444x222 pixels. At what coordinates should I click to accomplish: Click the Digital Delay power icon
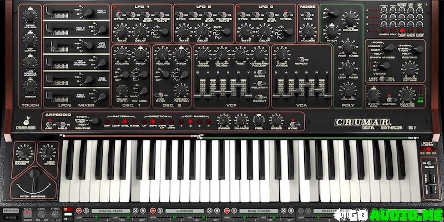pos(78,211)
